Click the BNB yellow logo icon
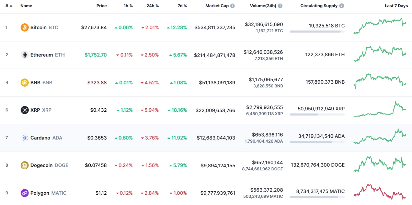This screenshot has width=412, height=205. (x=25, y=83)
